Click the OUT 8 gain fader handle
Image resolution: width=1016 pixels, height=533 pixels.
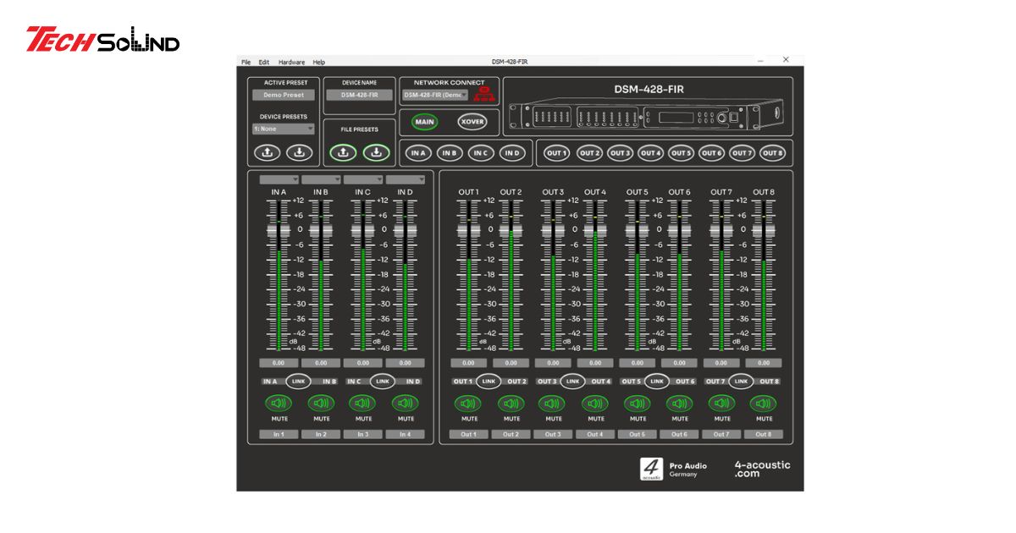click(764, 230)
